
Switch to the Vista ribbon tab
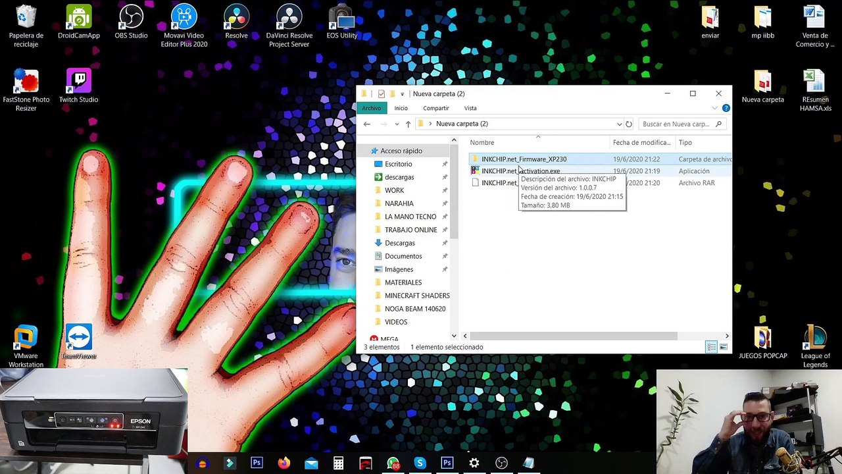(470, 108)
